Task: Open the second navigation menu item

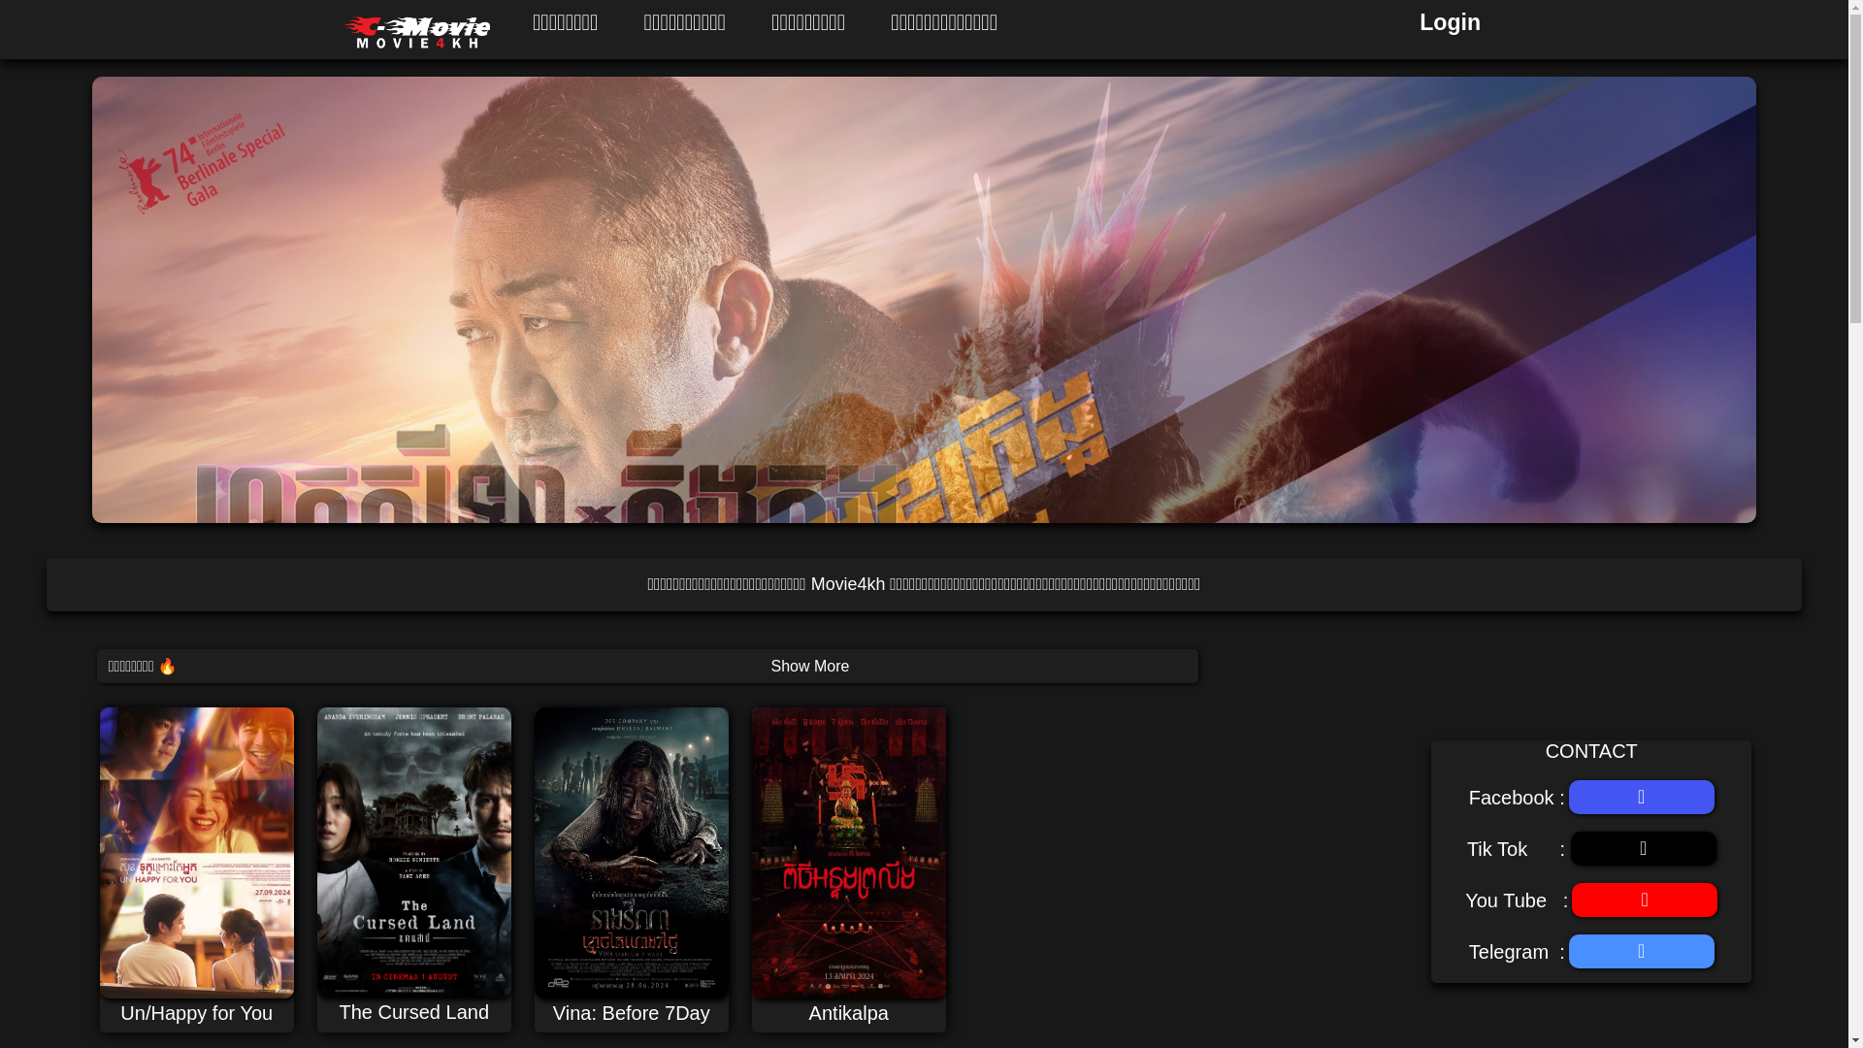Action: click(x=684, y=22)
